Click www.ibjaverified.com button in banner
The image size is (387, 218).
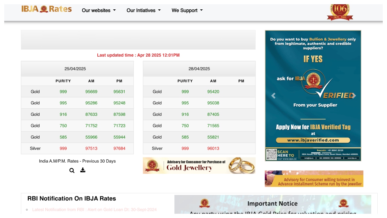[313, 140]
